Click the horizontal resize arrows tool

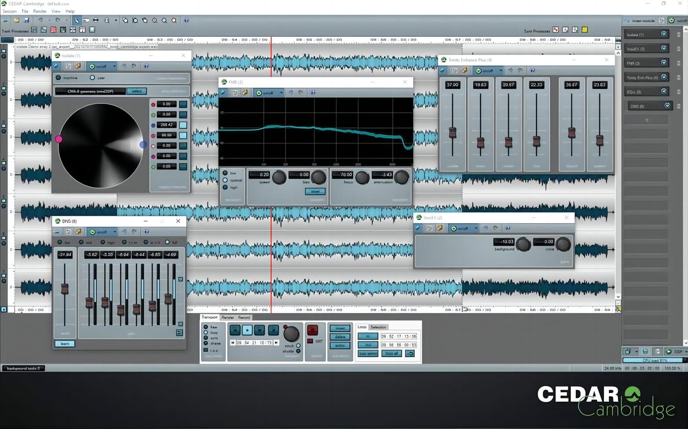point(96,20)
